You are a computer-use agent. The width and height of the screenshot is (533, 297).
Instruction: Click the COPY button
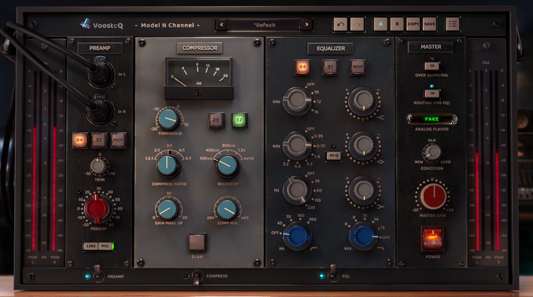coord(413,24)
